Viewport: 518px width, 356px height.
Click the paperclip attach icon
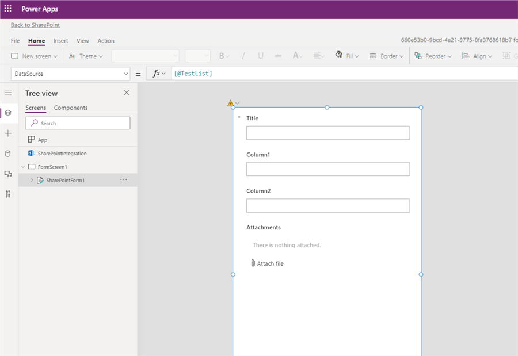coord(253,263)
